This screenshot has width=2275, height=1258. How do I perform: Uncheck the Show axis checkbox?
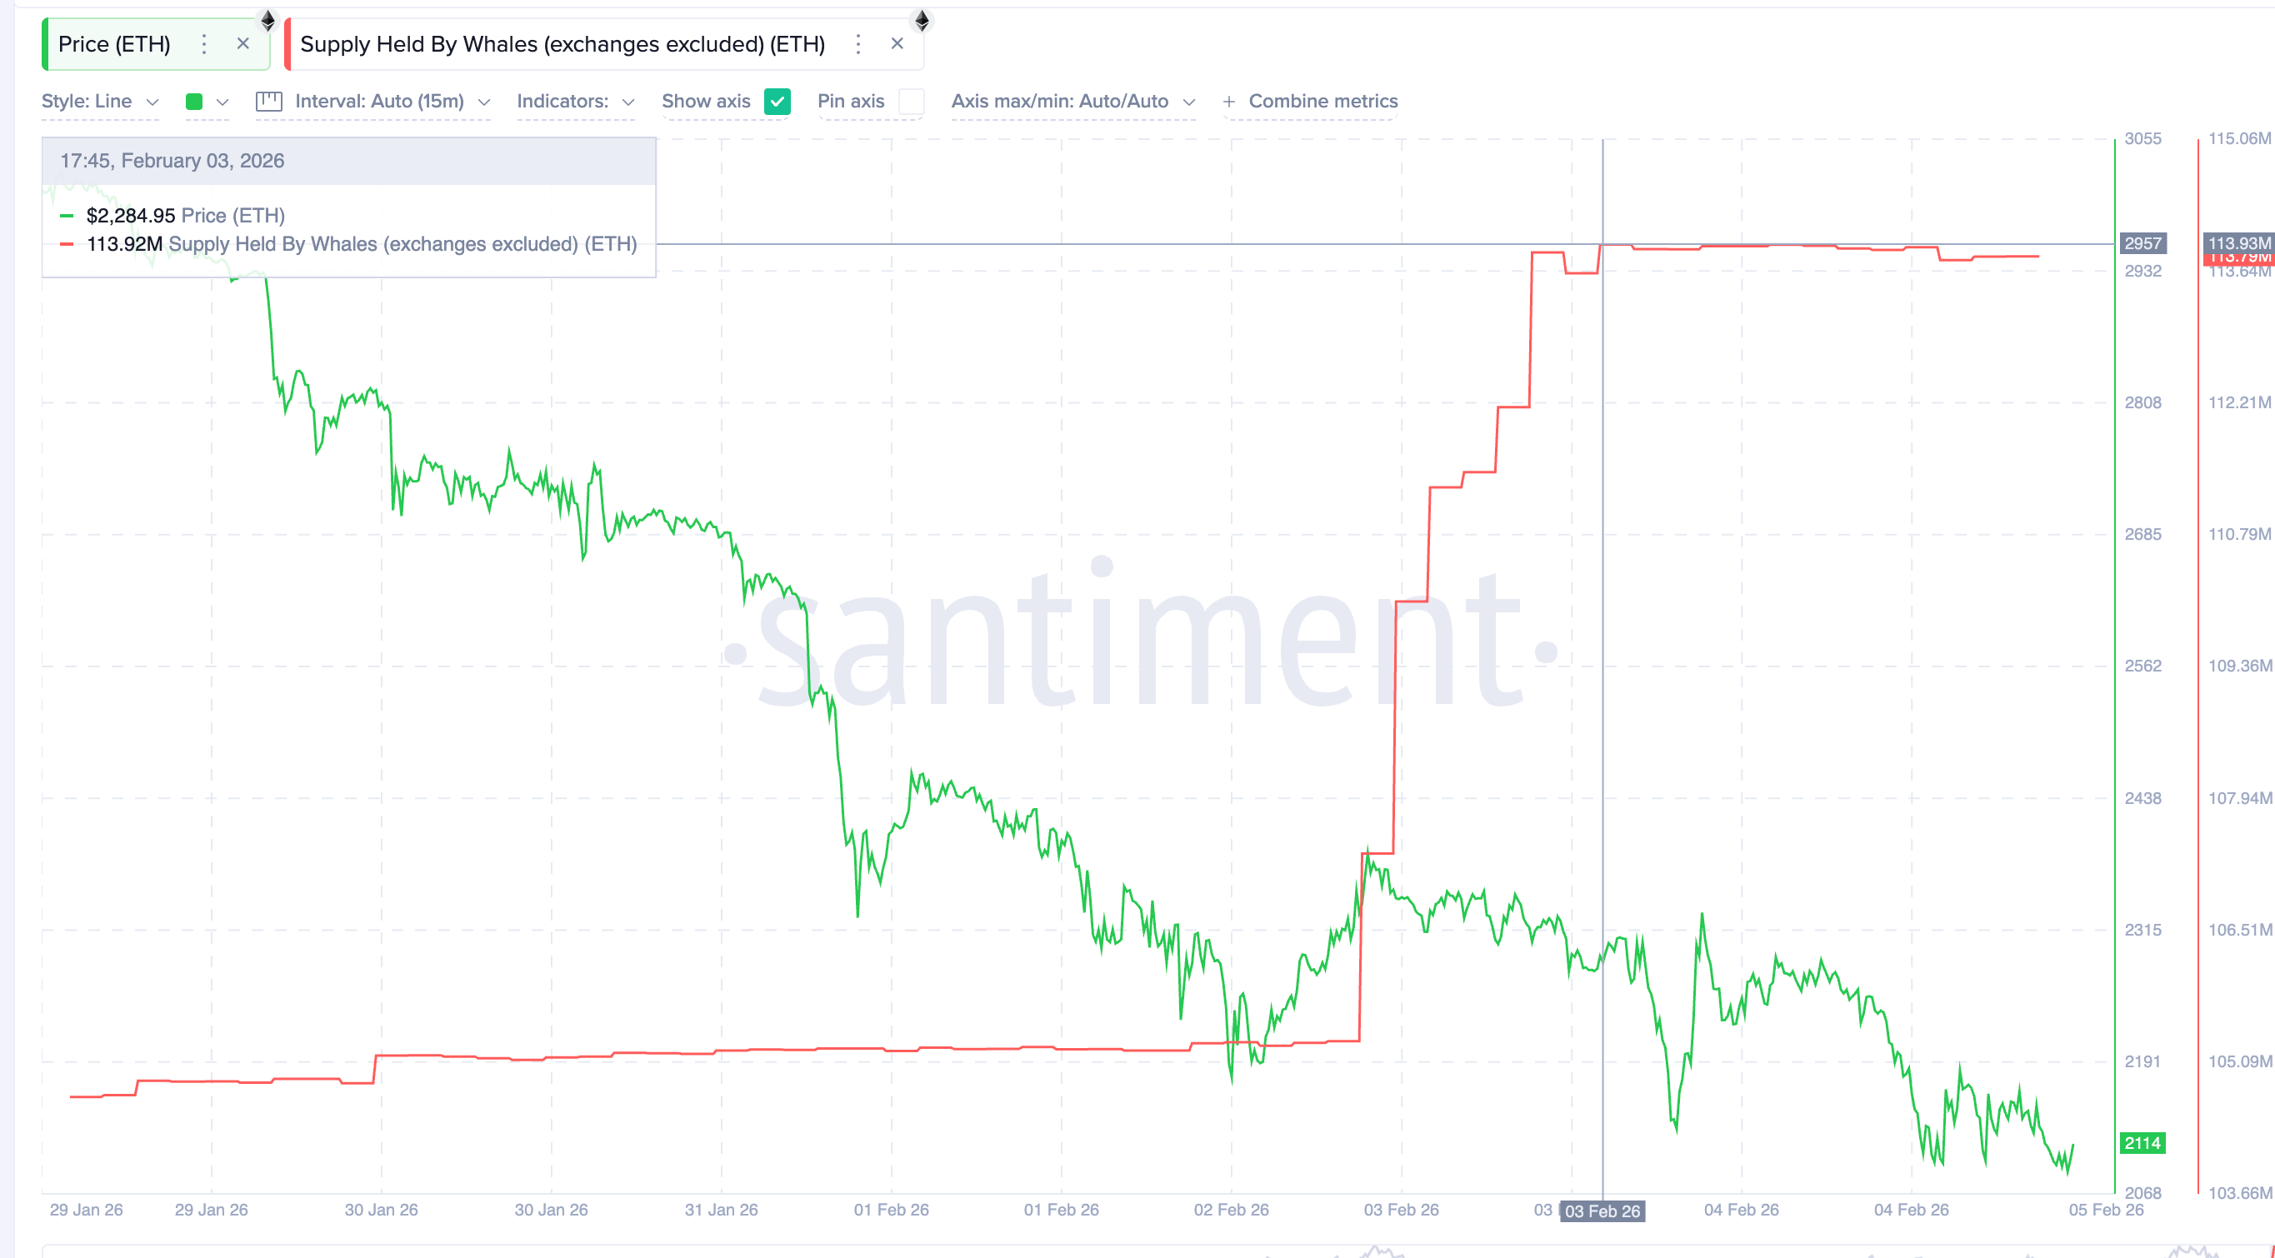click(777, 101)
